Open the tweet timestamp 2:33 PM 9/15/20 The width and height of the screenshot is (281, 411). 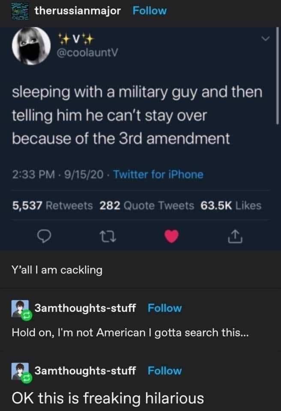(x=58, y=175)
